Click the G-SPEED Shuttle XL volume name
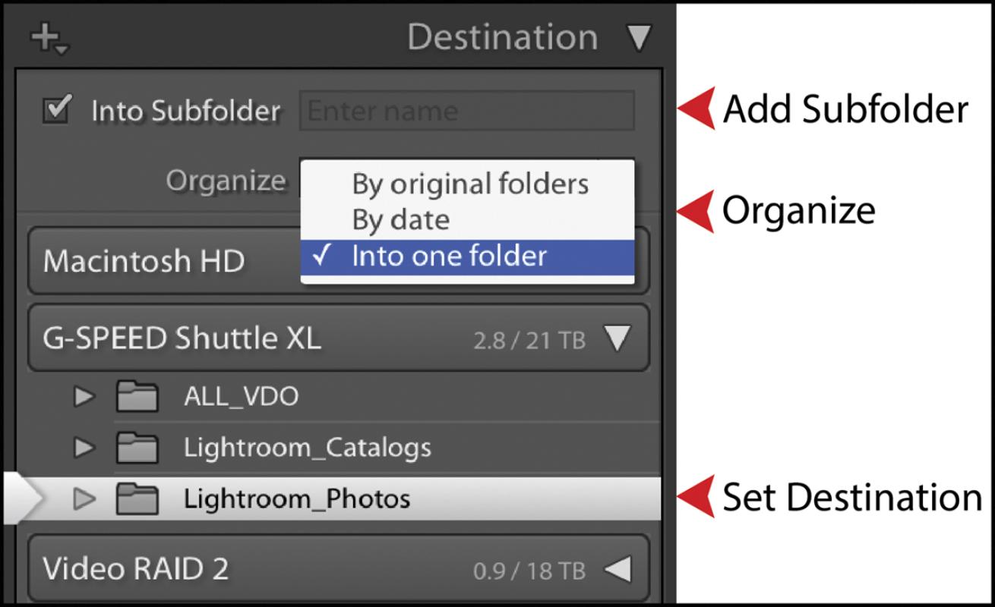The width and height of the screenshot is (995, 607). coord(182,338)
